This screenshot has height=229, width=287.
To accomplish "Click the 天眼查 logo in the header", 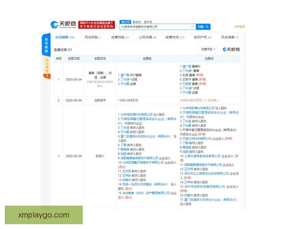I will [x=63, y=25].
